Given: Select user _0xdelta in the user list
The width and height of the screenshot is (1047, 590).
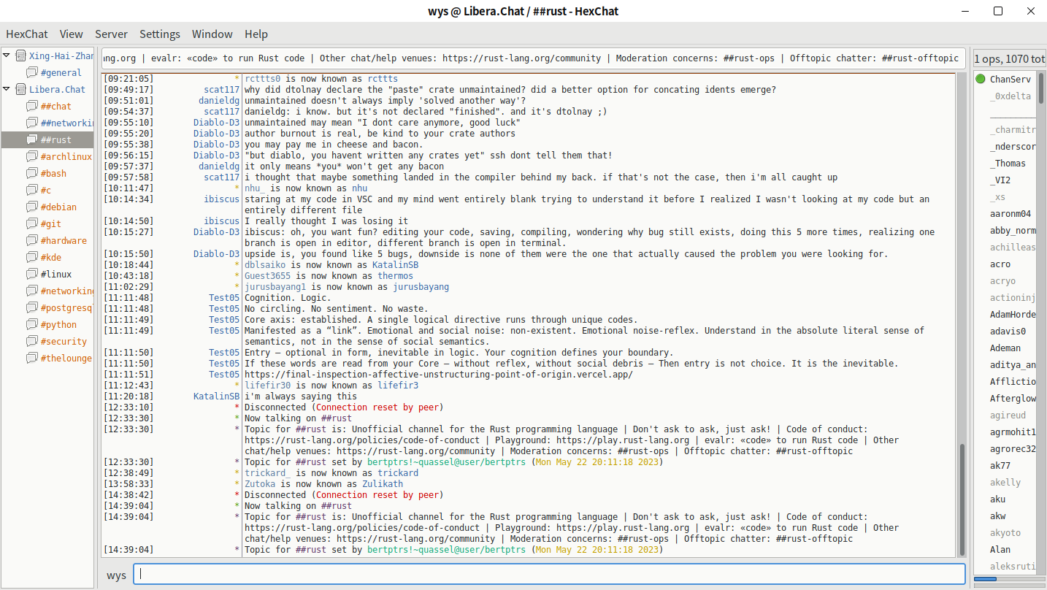Looking at the screenshot, I should point(1010,96).
